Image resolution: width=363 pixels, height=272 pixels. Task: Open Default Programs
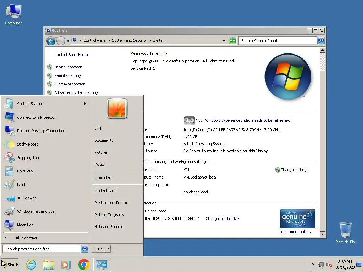tap(117, 215)
